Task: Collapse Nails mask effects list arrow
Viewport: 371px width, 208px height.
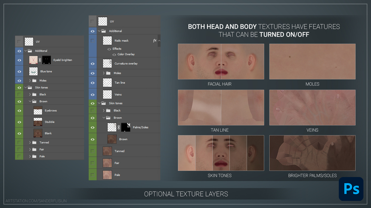Action: tap(159, 40)
